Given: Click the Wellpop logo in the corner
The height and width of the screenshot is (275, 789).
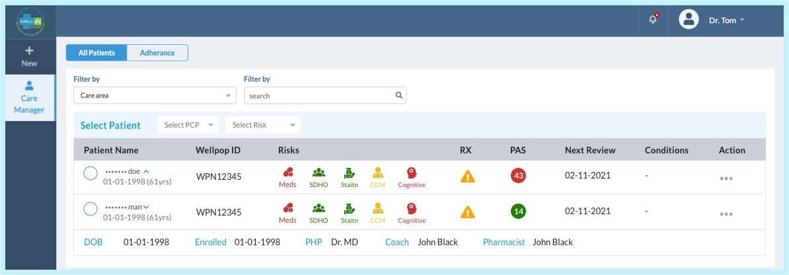Looking at the screenshot, I should click(28, 21).
